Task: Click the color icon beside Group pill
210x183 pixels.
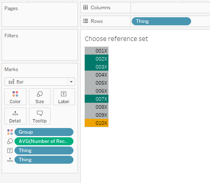Action: (x=10, y=132)
